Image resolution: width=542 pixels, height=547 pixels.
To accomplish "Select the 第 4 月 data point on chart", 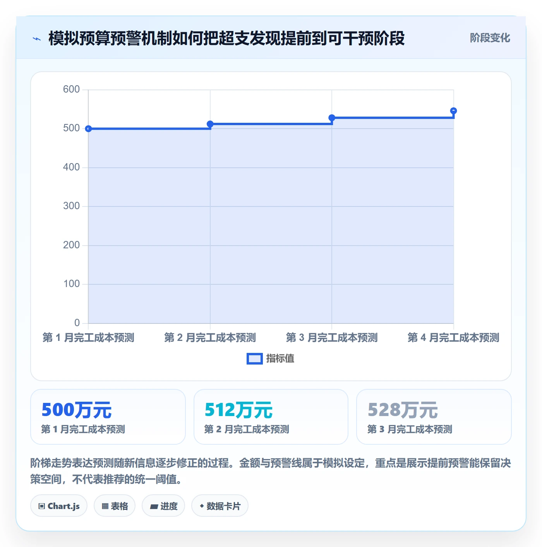I will [x=454, y=111].
